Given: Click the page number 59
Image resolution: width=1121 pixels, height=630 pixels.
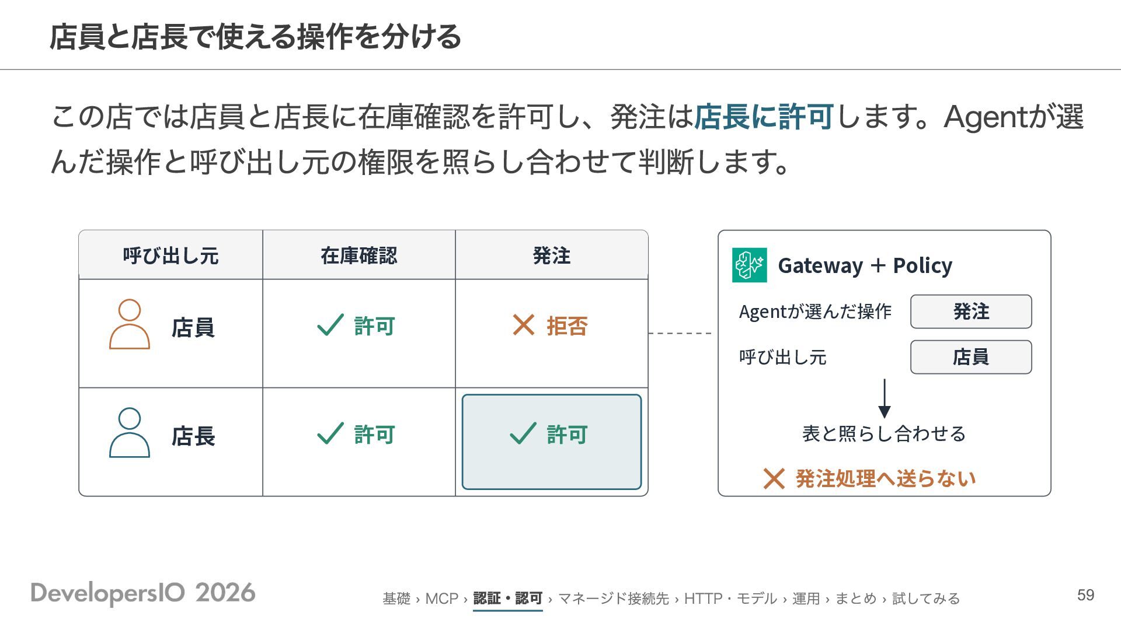Looking at the screenshot, I should [x=1085, y=595].
